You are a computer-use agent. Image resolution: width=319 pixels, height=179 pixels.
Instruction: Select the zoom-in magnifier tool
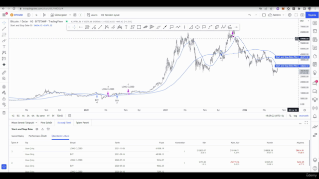[x=4, y=79]
